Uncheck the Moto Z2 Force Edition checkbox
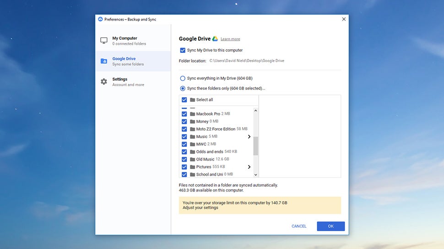The width and height of the screenshot is (444, 249). tap(184, 129)
